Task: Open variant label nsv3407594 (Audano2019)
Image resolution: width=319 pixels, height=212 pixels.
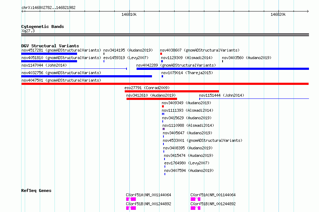Action: point(189,170)
